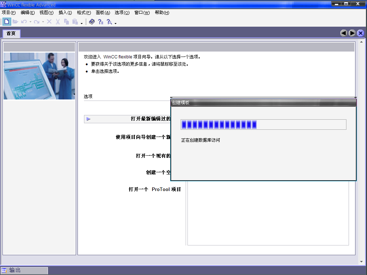Click the next tab right arrow button

pyautogui.click(x=352, y=33)
